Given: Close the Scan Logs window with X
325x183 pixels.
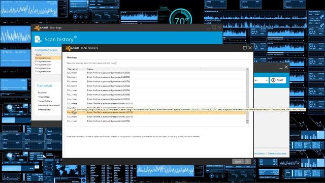Looking at the screenshot, I should point(219,27).
